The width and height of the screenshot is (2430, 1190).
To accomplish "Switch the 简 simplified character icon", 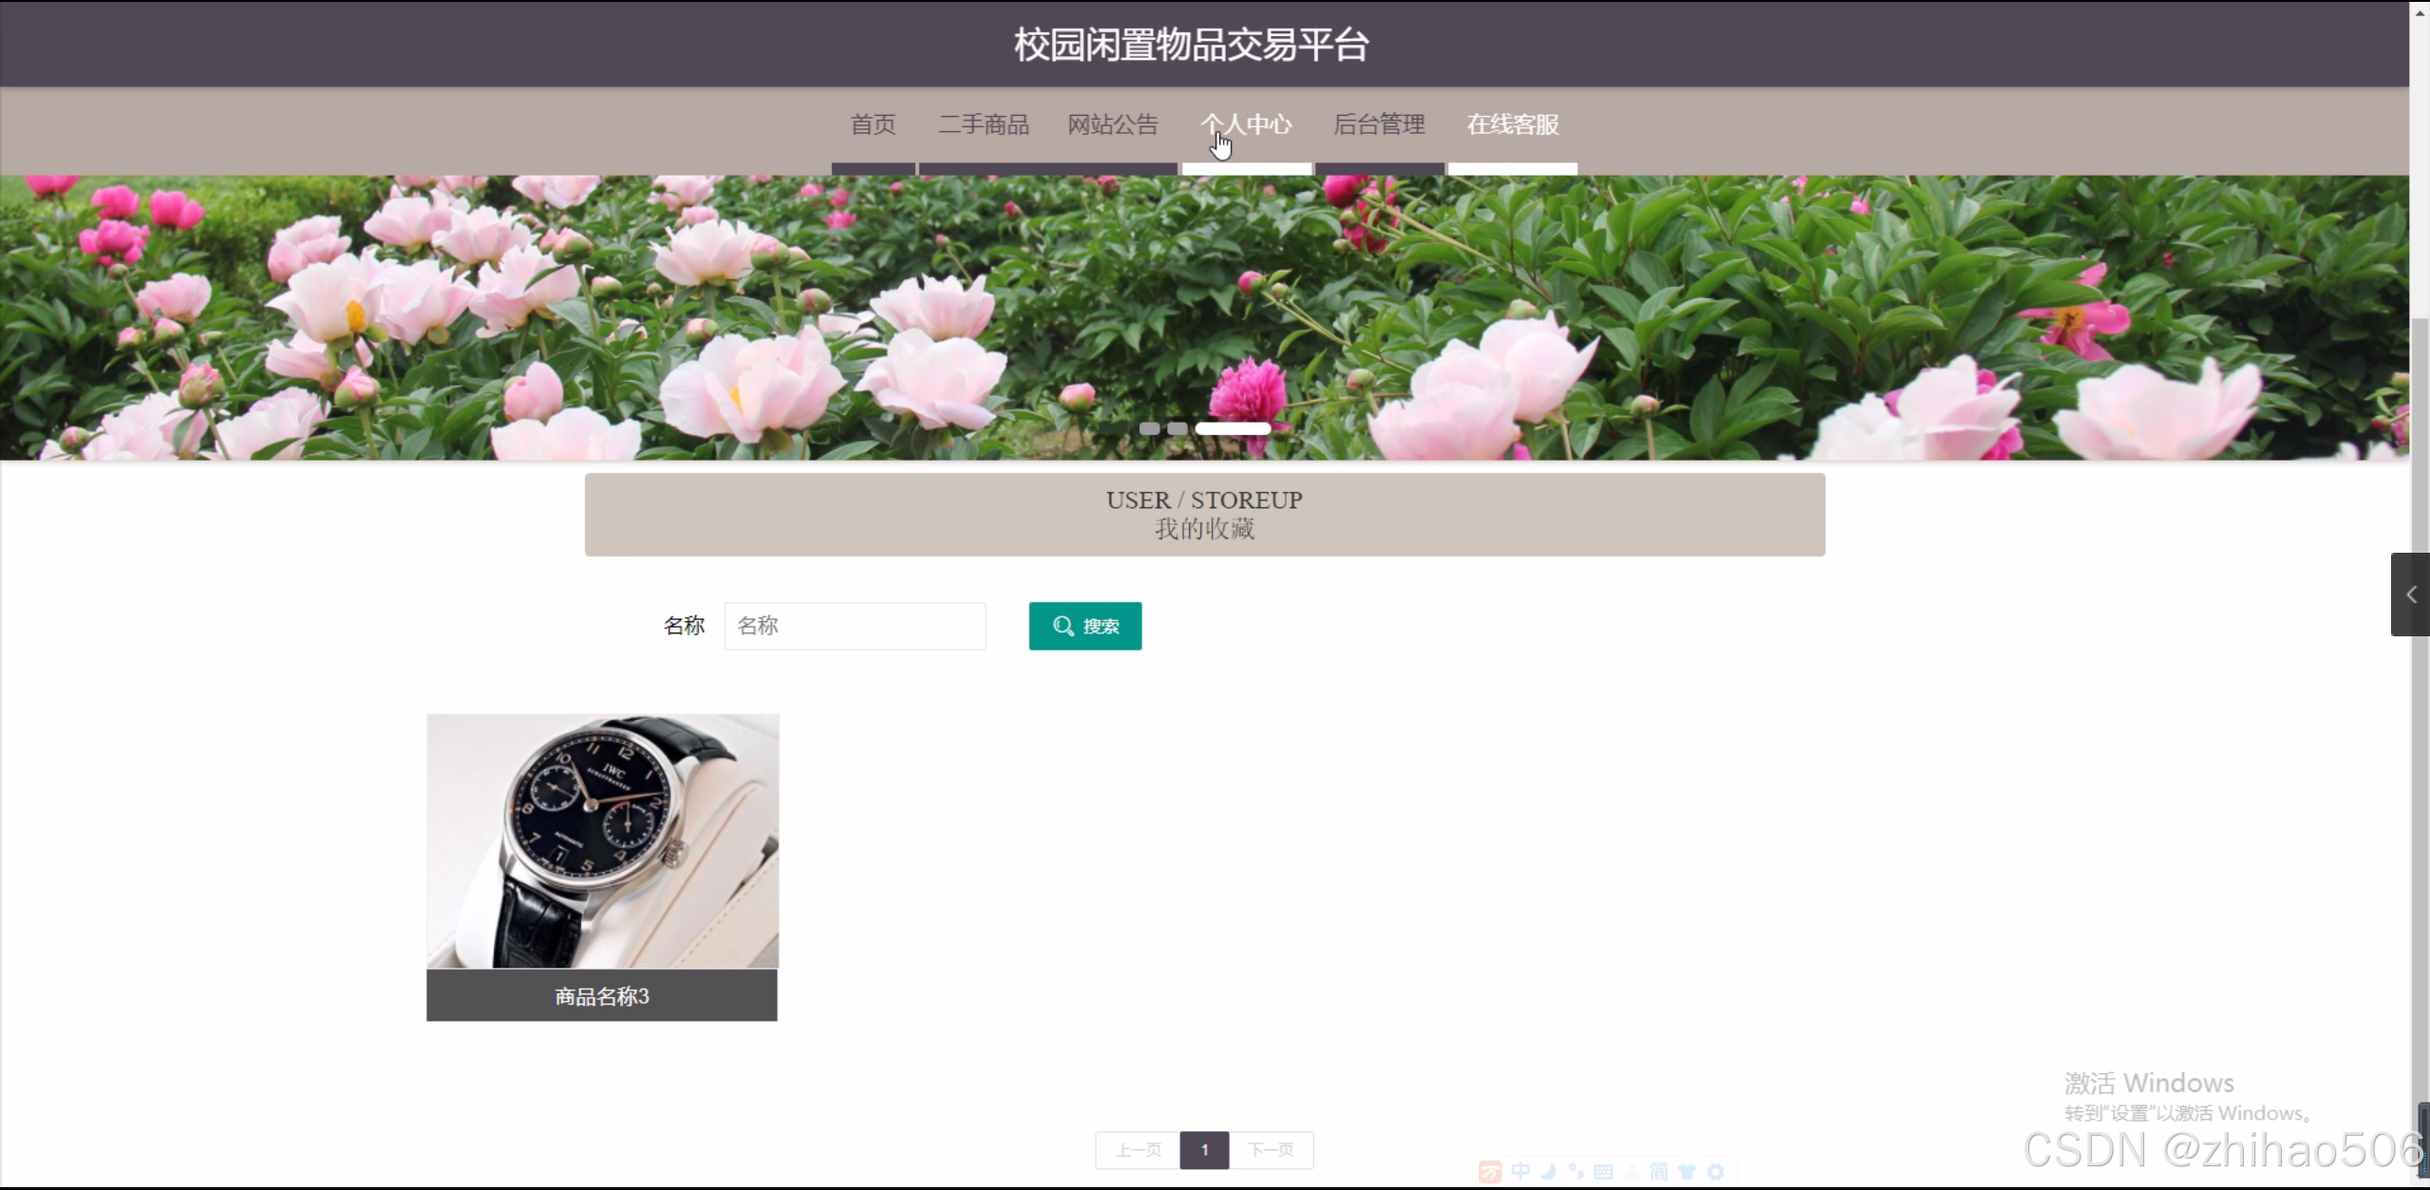I will click(x=1659, y=1171).
